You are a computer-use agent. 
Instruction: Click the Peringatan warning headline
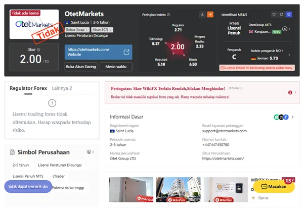point(168,89)
